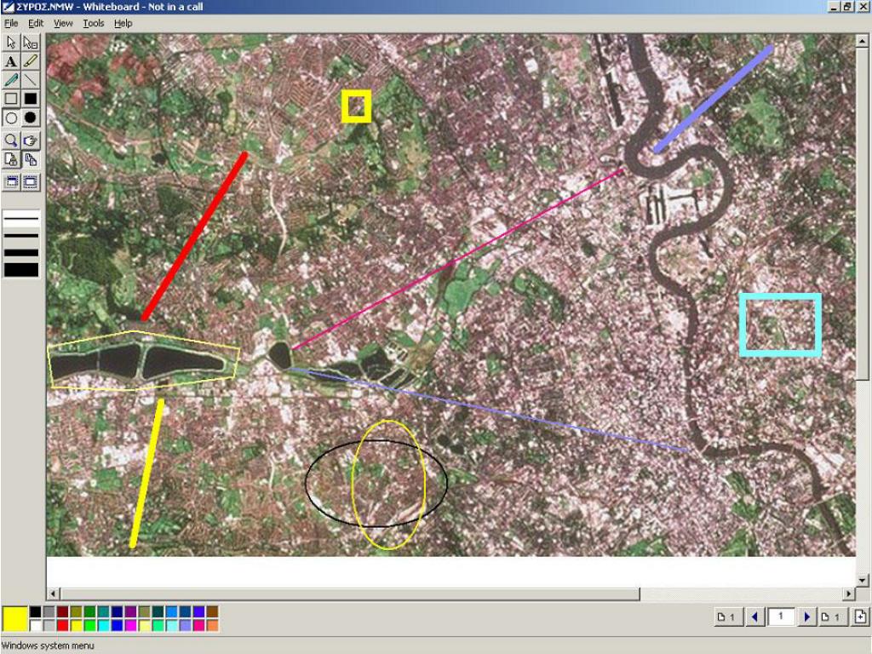Open the Help menu
Screen dimensions: 872x654
(123, 23)
